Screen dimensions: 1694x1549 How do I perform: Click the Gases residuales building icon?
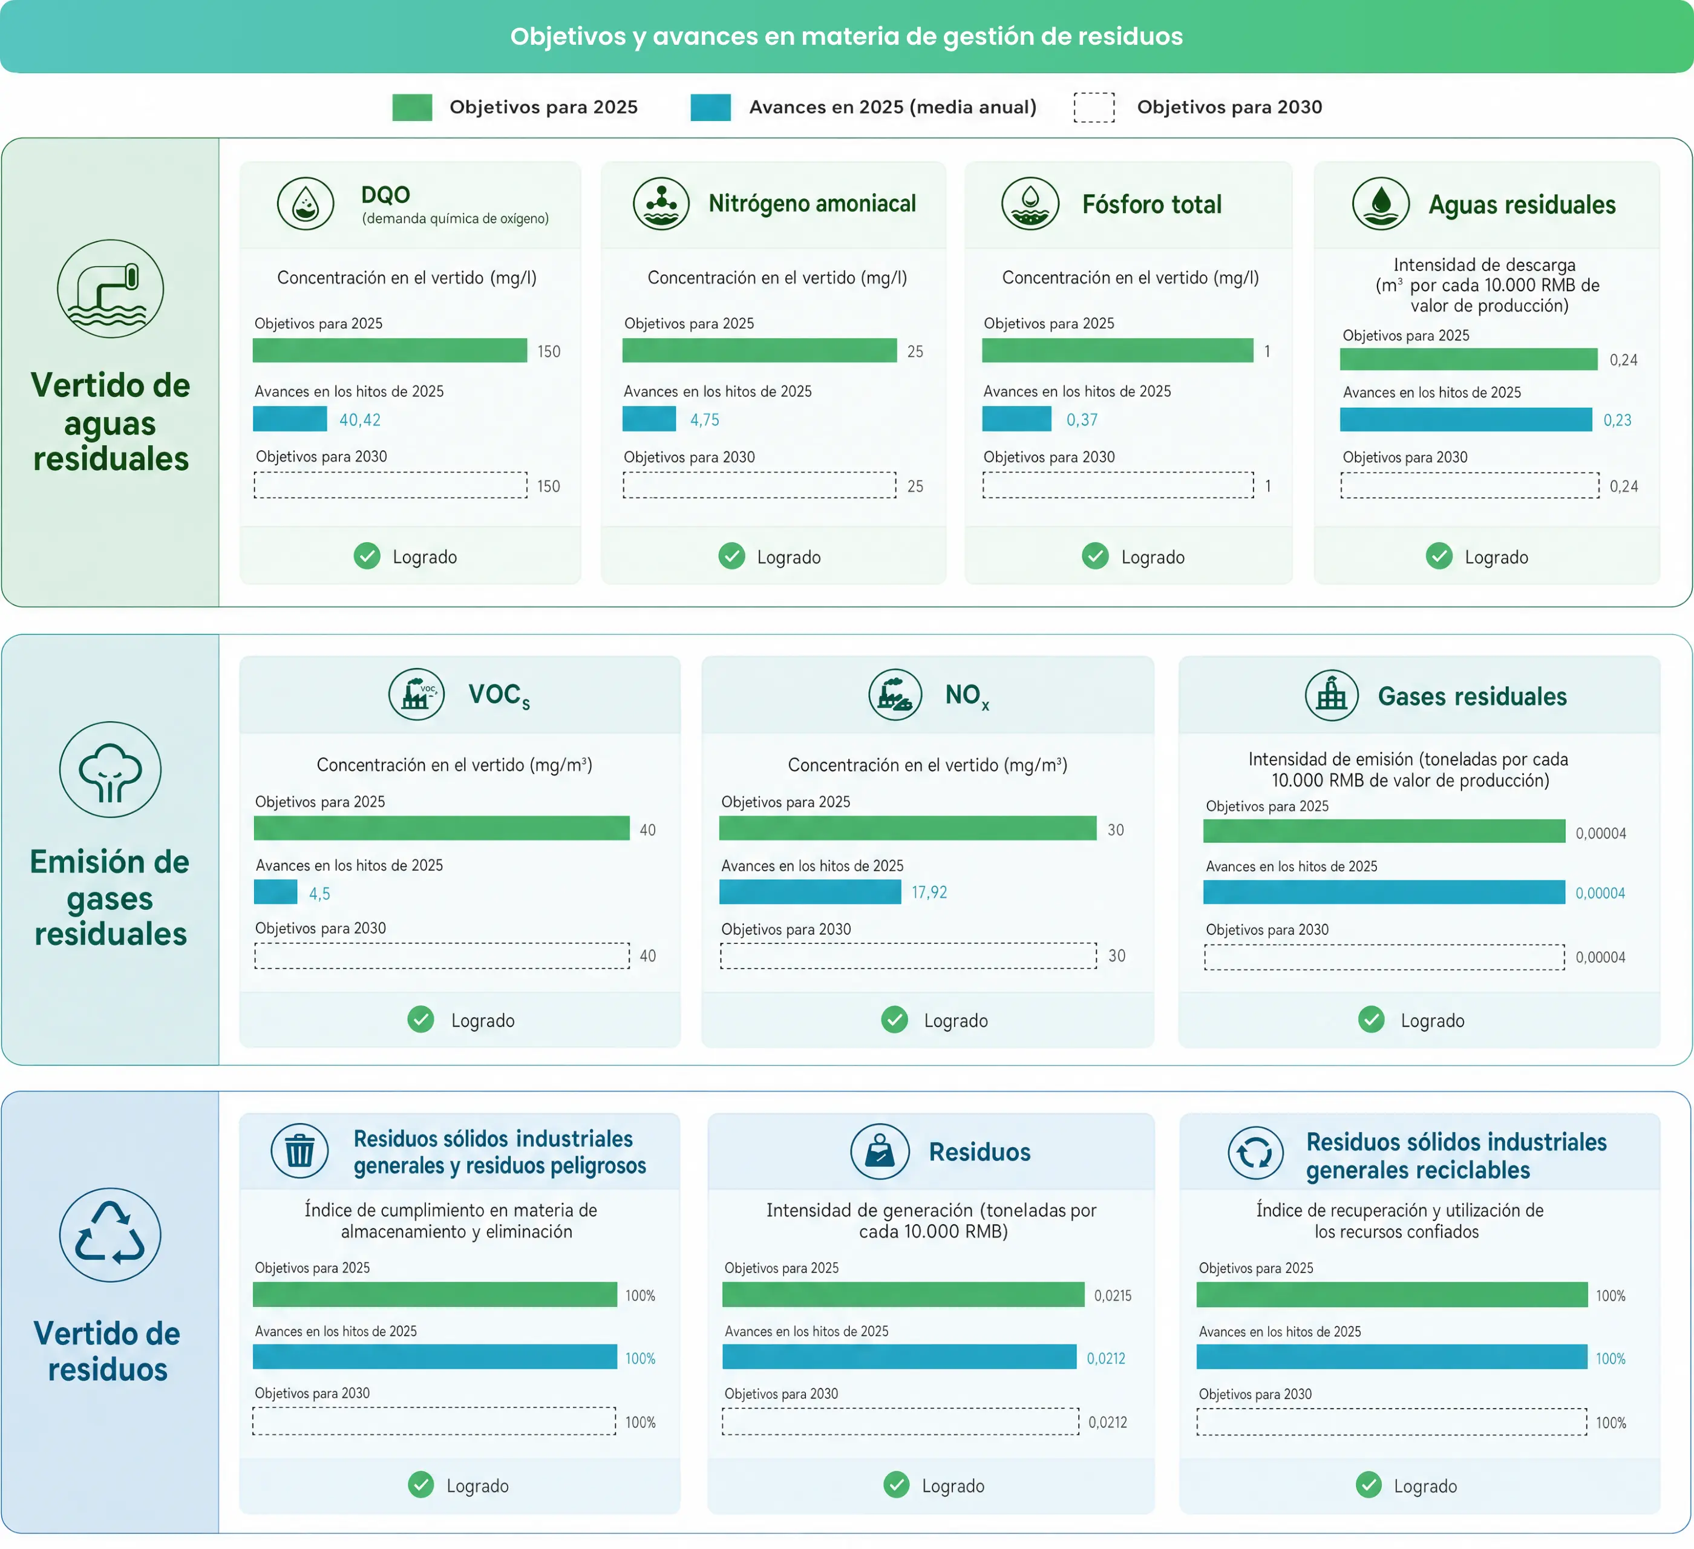point(1332,695)
